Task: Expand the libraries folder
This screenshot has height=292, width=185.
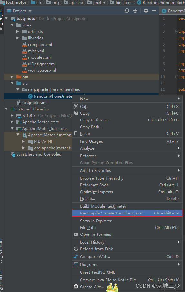Action: point(18,38)
